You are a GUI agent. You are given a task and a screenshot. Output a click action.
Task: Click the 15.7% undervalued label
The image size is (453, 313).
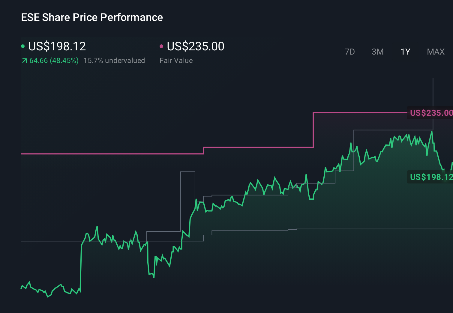(x=114, y=61)
